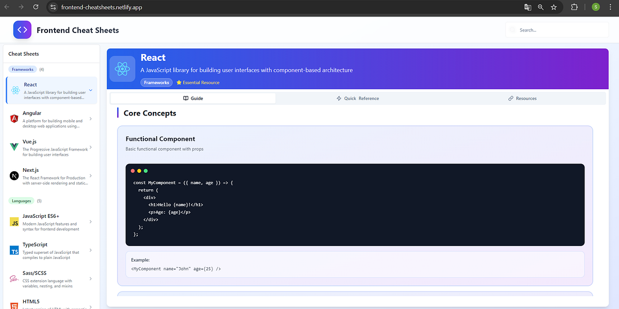
Task: Click the Next.js circular N icon
Action: point(13,177)
